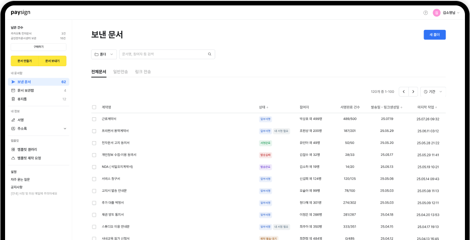Open the 기간 period dropdown

433,92
